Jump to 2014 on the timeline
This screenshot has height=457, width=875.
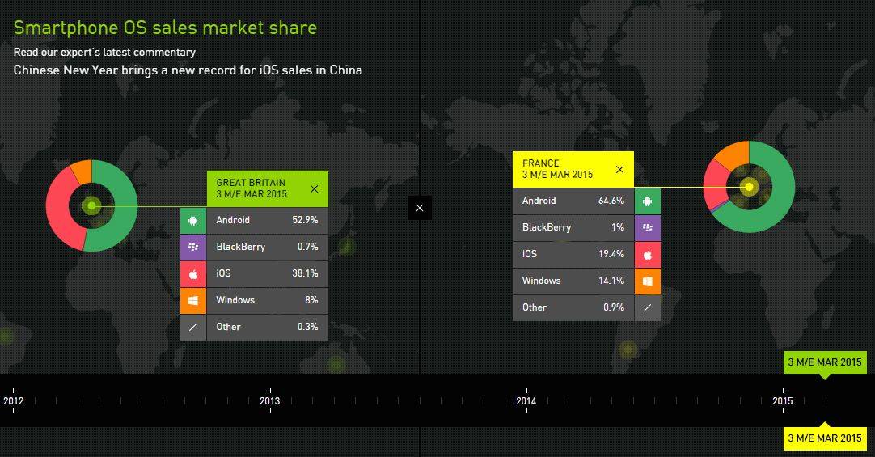tap(526, 400)
